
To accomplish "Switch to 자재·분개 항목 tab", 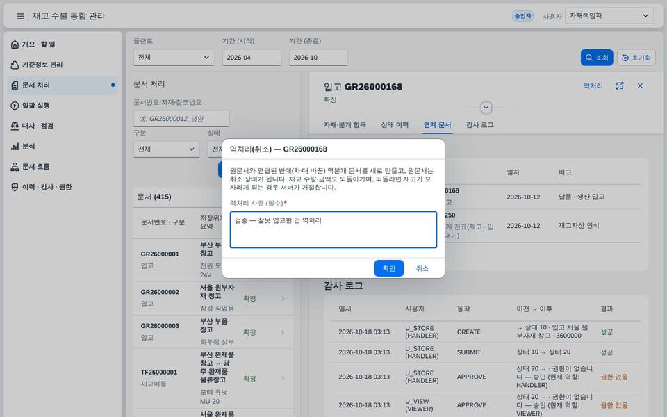I will pyautogui.click(x=345, y=125).
